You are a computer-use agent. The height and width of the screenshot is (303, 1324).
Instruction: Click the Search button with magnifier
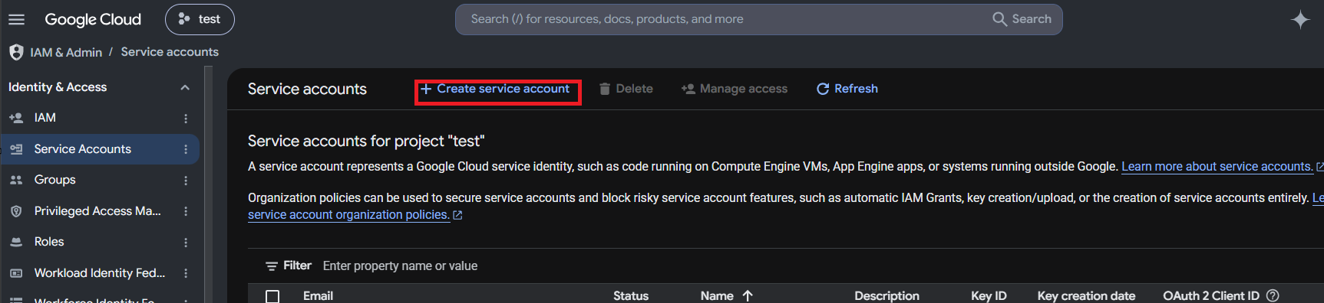tap(1022, 19)
